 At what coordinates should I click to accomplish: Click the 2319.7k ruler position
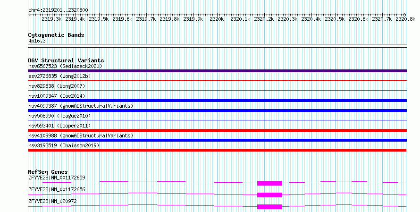point(146,19)
